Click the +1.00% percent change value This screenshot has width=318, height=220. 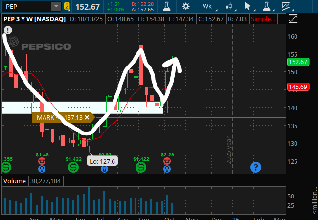point(115,9)
